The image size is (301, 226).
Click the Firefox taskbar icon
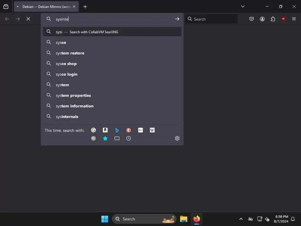click(197, 219)
